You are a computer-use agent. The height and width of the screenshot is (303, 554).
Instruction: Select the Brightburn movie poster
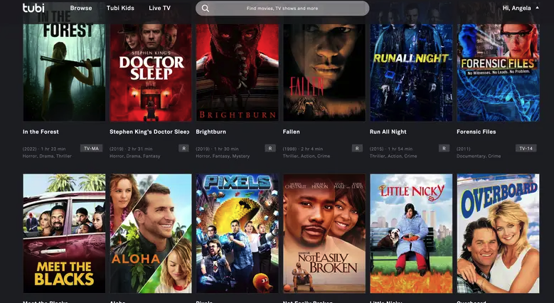pos(238,73)
